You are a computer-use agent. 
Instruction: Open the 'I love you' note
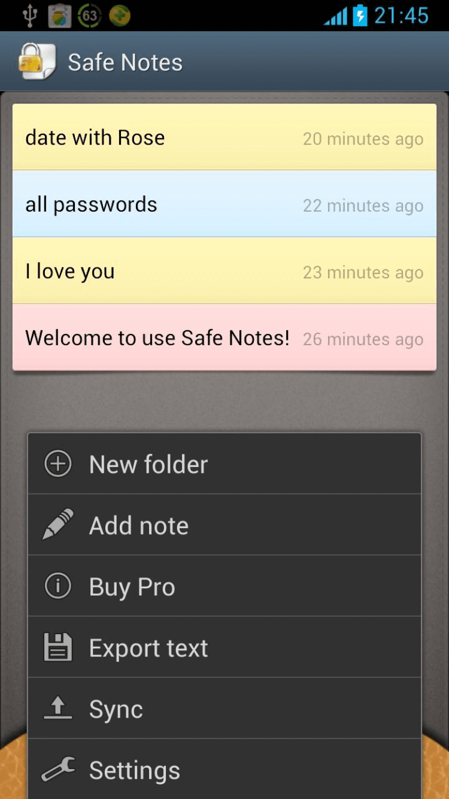[x=224, y=271]
